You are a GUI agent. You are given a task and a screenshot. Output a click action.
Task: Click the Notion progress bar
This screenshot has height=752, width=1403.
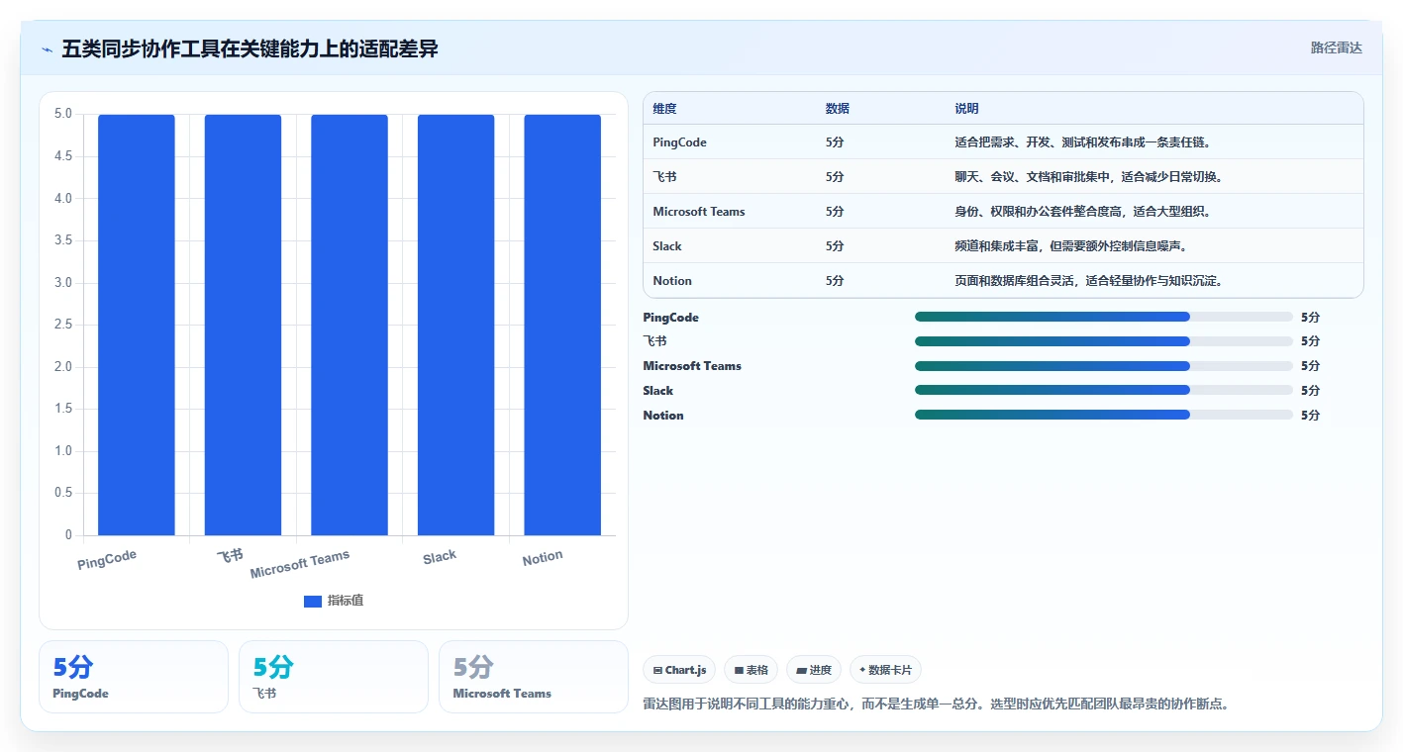1104,415
